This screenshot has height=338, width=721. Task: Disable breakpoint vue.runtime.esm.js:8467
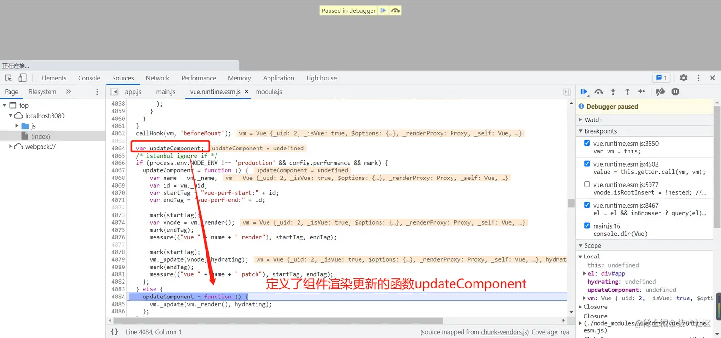click(x=587, y=205)
